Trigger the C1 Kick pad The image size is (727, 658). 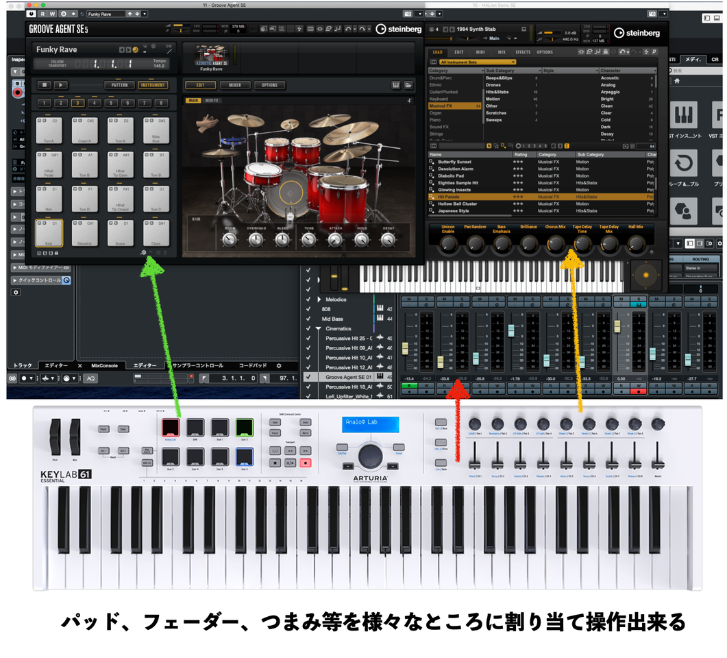[49, 233]
